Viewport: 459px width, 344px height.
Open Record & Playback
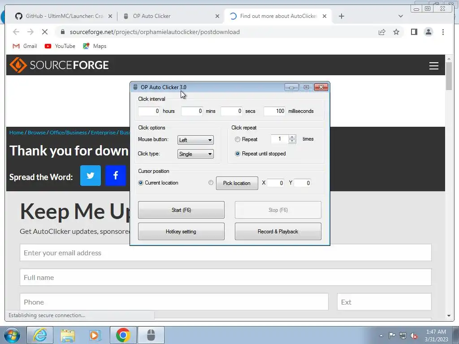[x=278, y=232]
